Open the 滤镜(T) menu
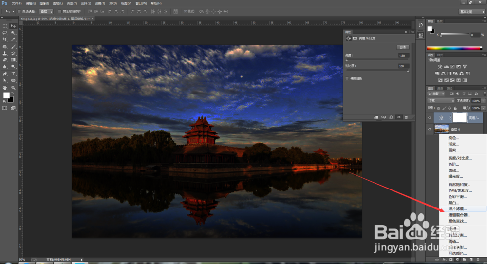This screenshot has height=264, width=487. (x=100, y=3)
